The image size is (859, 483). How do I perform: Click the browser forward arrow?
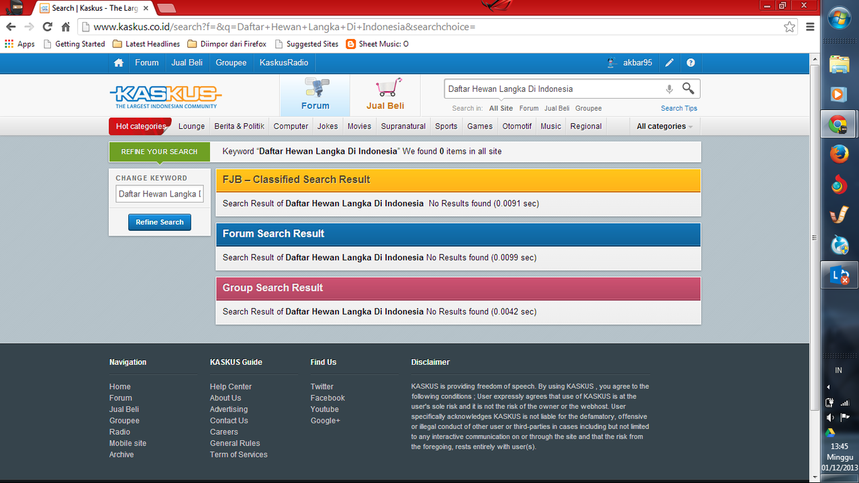[x=29, y=27]
